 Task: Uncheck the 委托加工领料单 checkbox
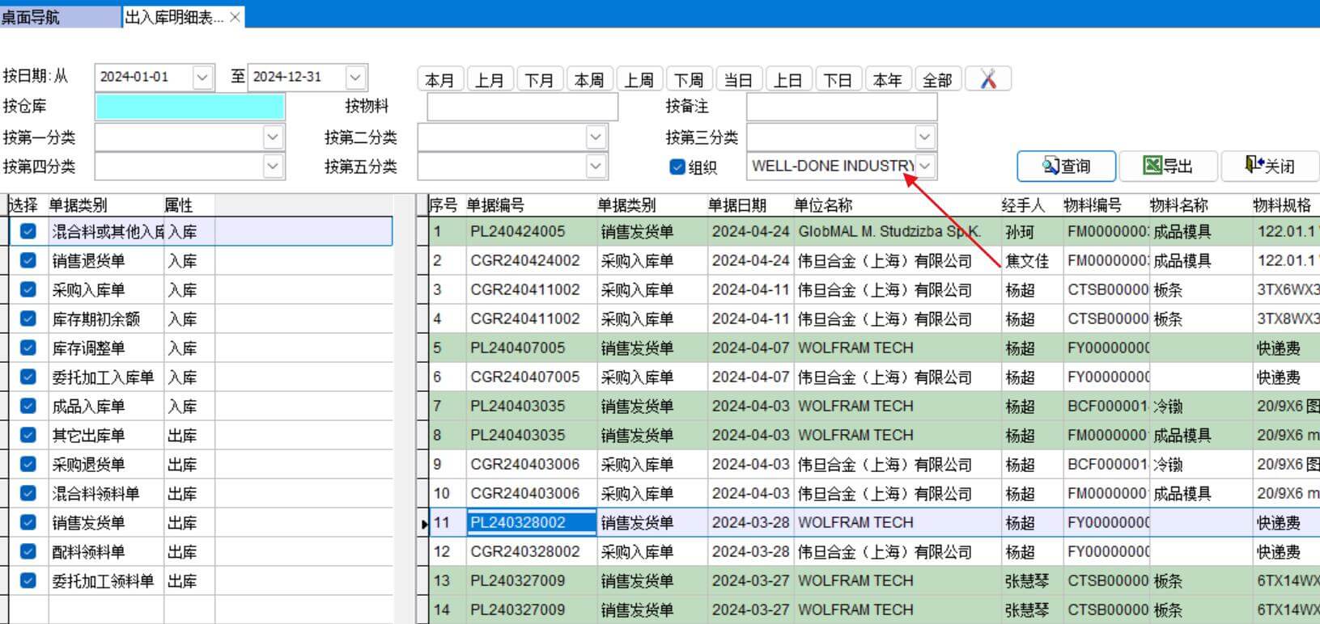tap(28, 580)
